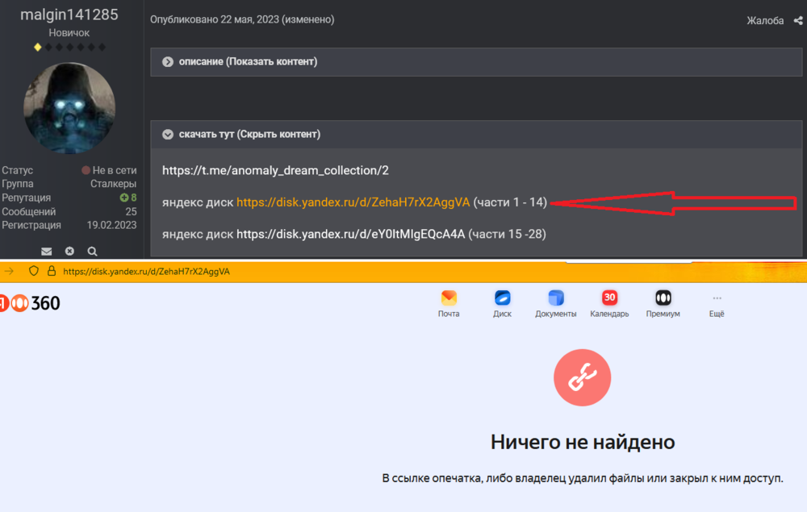
Task: Click the broken link error icon
Action: pos(582,378)
